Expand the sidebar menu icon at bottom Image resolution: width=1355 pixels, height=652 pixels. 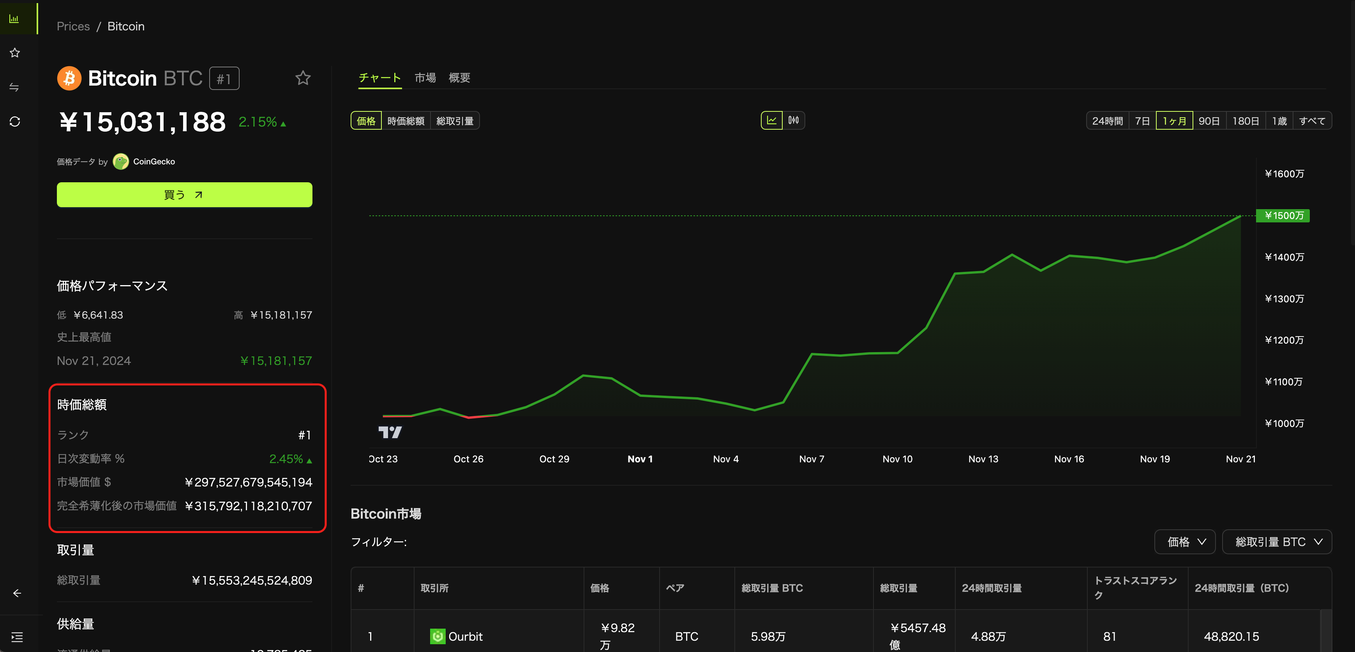tap(17, 637)
